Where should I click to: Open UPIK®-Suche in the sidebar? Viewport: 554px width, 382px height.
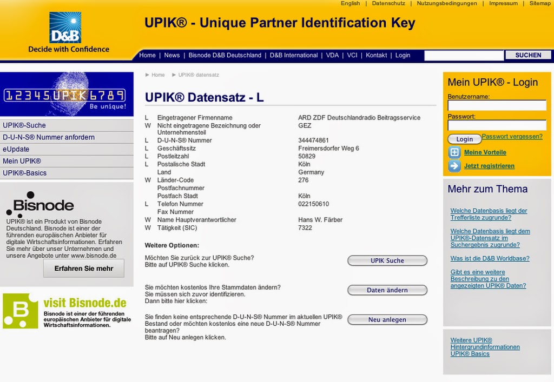coord(67,125)
